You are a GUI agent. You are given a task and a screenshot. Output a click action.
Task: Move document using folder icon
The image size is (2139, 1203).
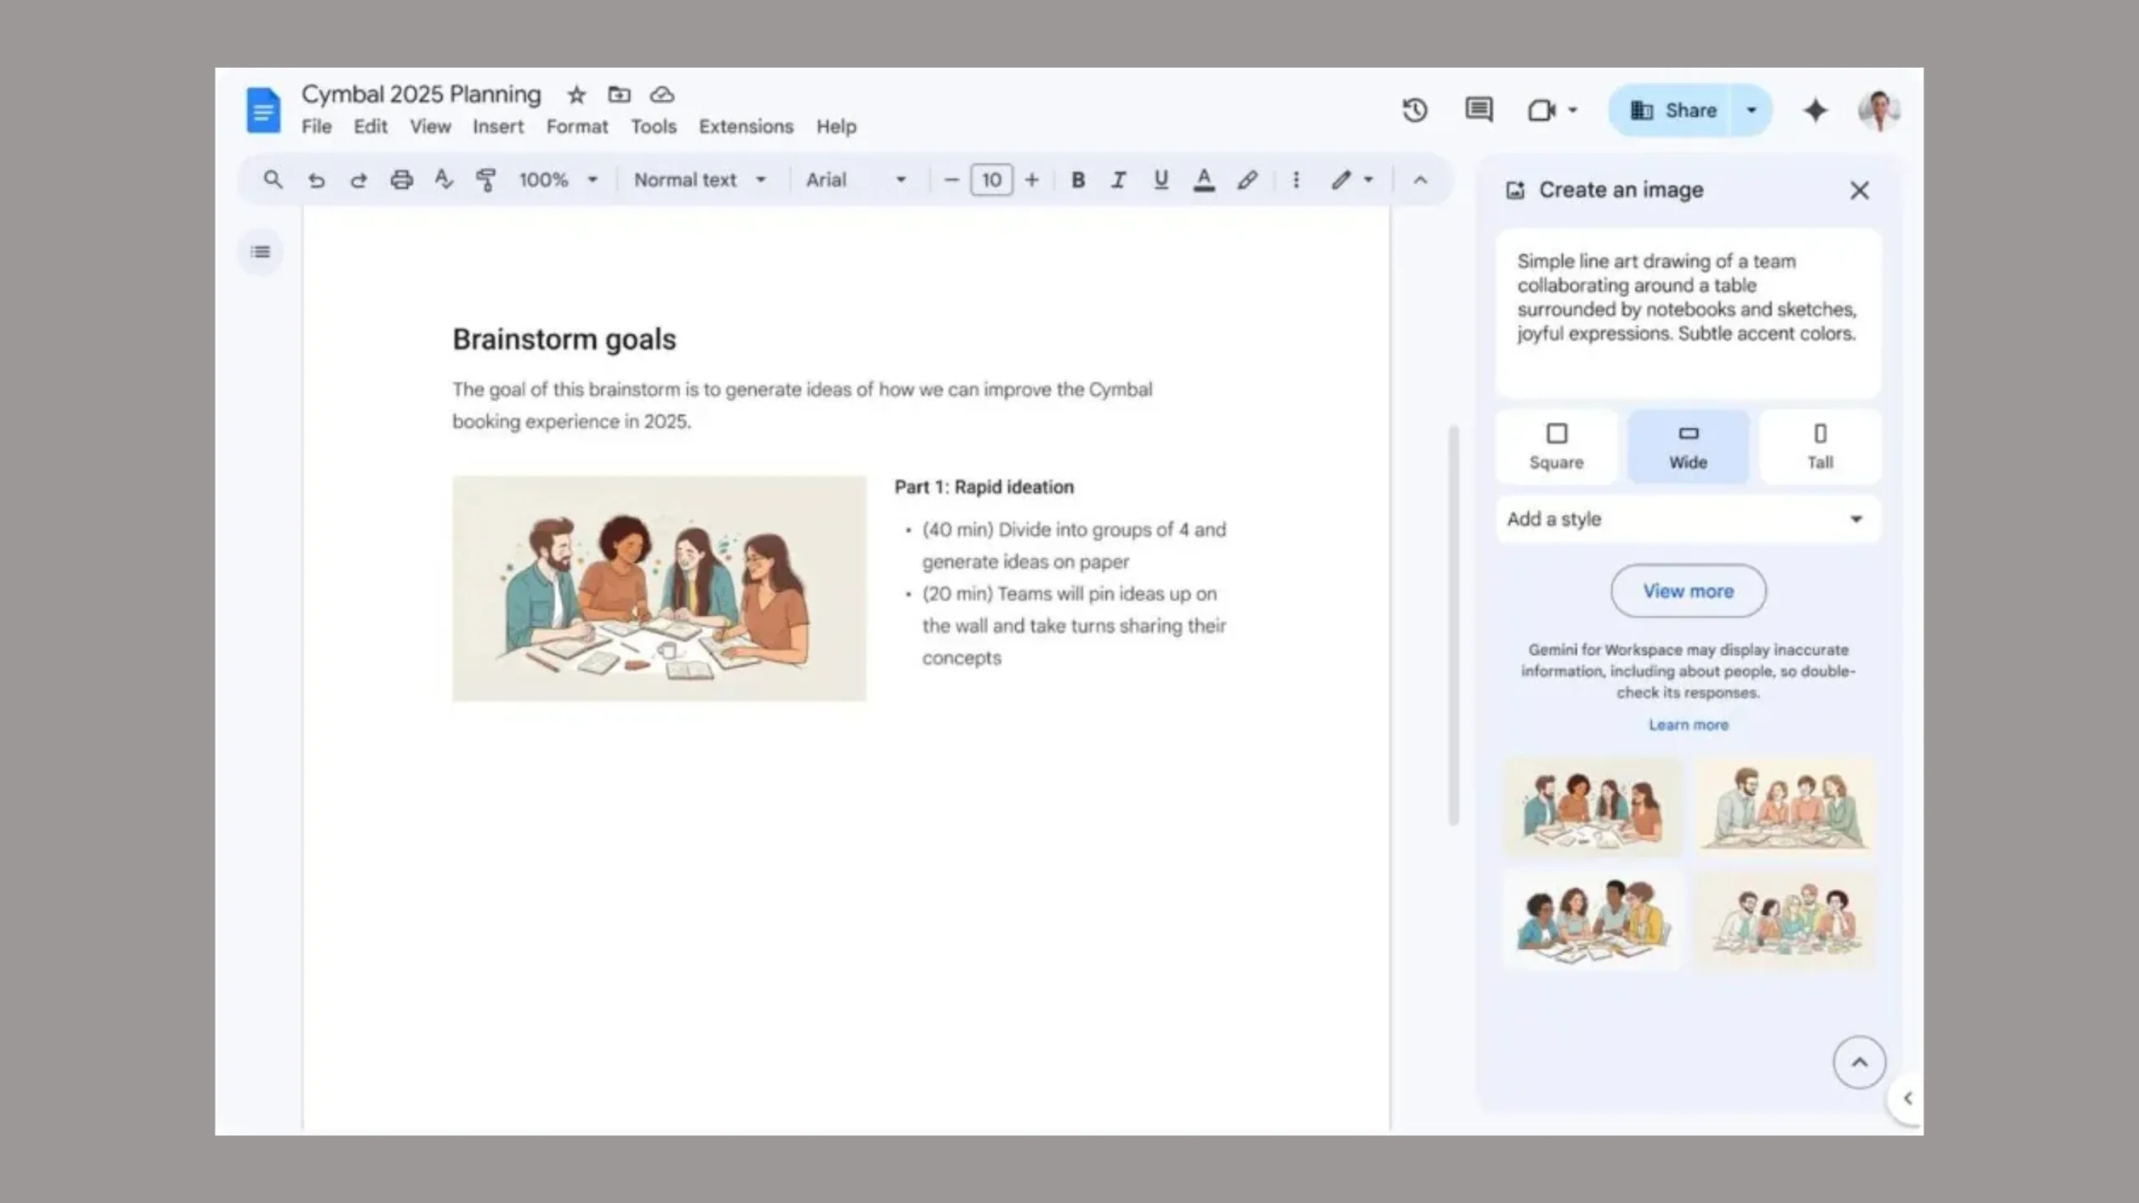pos(619,94)
